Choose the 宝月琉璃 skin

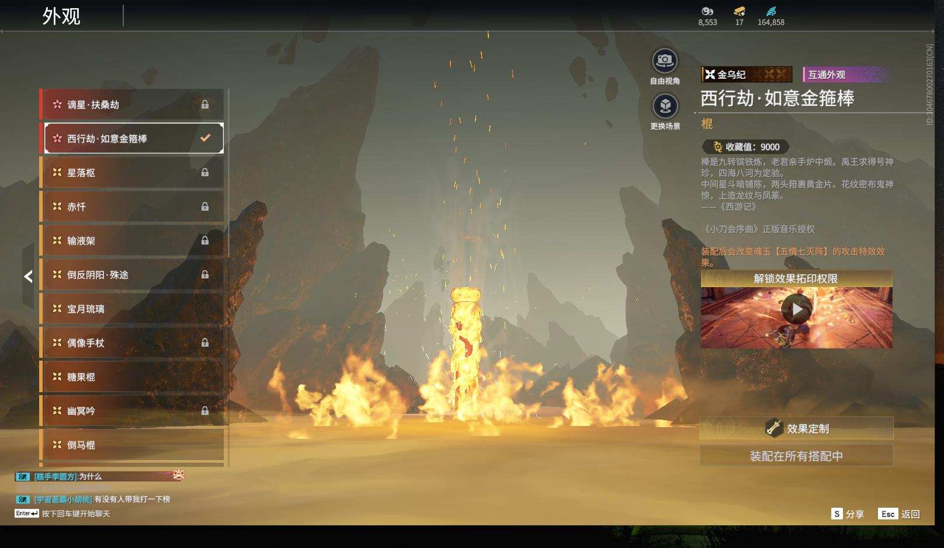click(132, 309)
